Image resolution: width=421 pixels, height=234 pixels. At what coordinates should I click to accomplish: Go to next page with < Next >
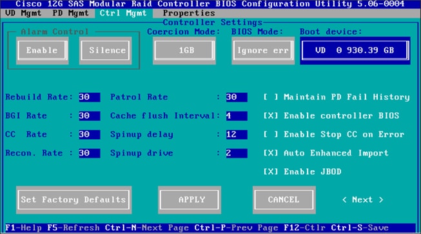tap(362, 200)
